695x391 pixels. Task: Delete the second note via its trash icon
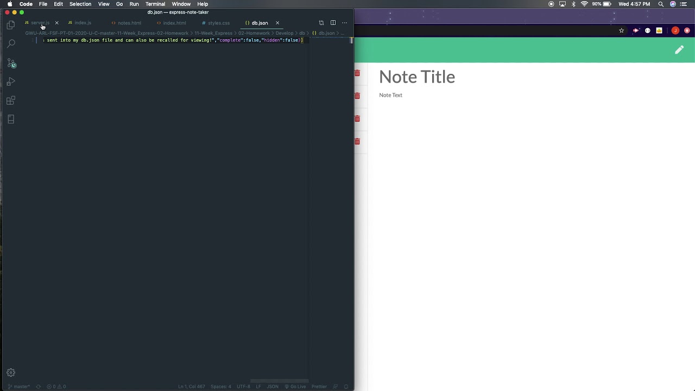[357, 96]
